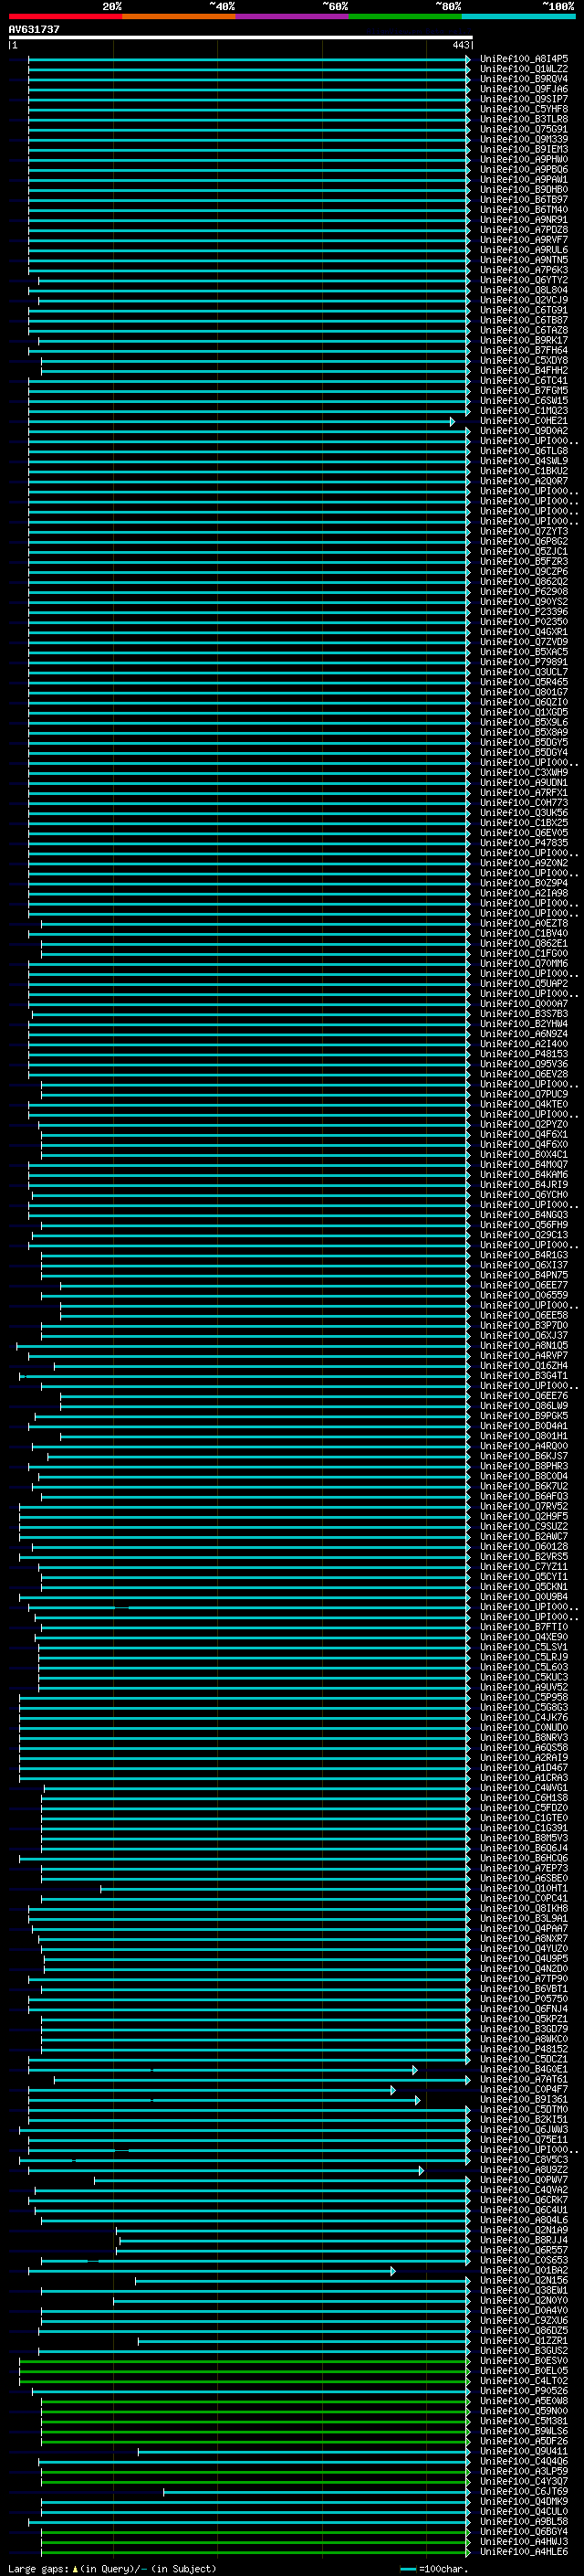The width and height of the screenshot is (584, 2576).
Task: Select hit label UniRef100_B9PGK5
Action: click(524, 1416)
